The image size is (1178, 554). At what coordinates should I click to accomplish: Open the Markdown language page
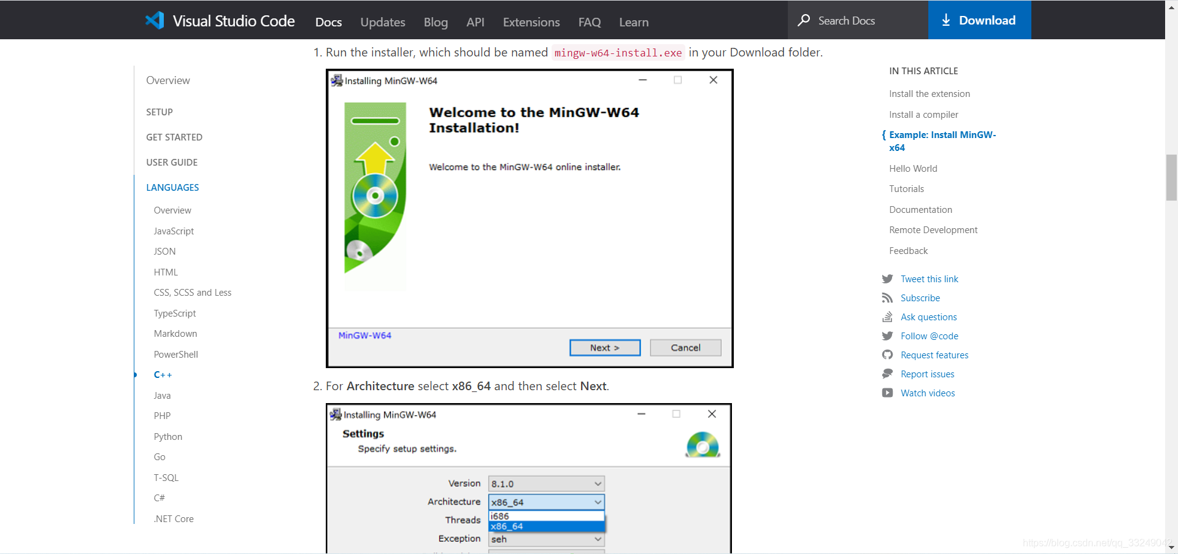[175, 334]
